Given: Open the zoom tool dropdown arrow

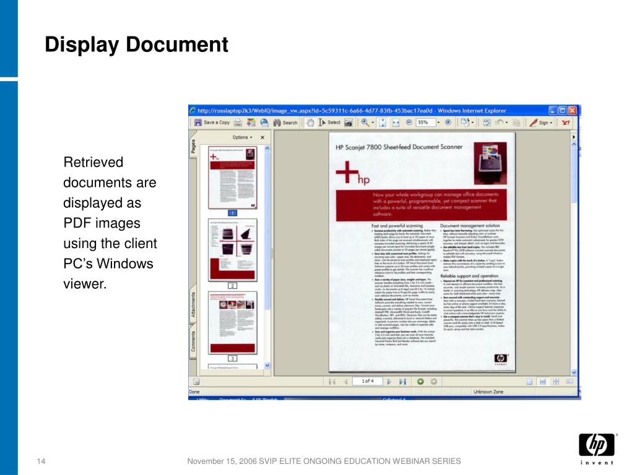Looking at the screenshot, I should pos(373,122).
